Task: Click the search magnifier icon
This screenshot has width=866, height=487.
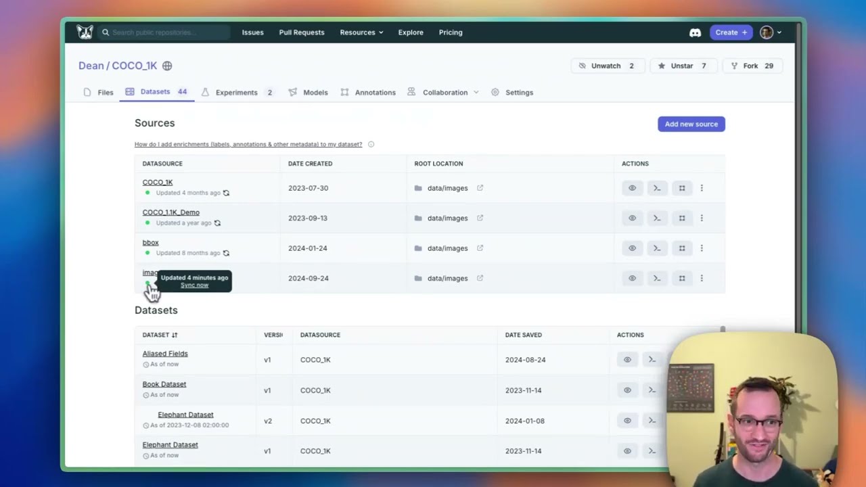Action: [106, 32]
